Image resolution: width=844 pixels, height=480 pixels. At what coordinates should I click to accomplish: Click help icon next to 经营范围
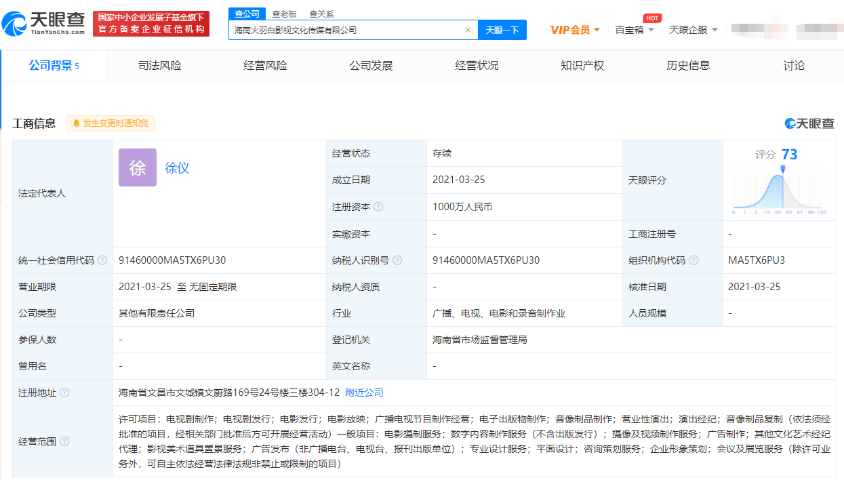(64, 441)
